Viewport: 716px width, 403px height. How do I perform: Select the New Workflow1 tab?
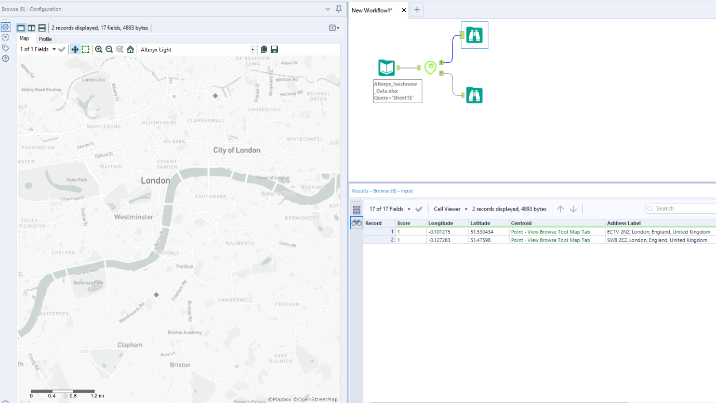point(372,9)
